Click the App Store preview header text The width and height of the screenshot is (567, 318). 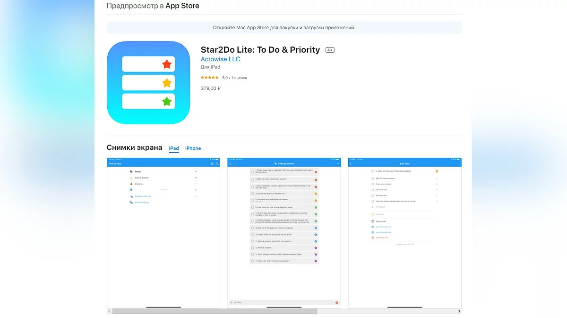pos(153,6)
